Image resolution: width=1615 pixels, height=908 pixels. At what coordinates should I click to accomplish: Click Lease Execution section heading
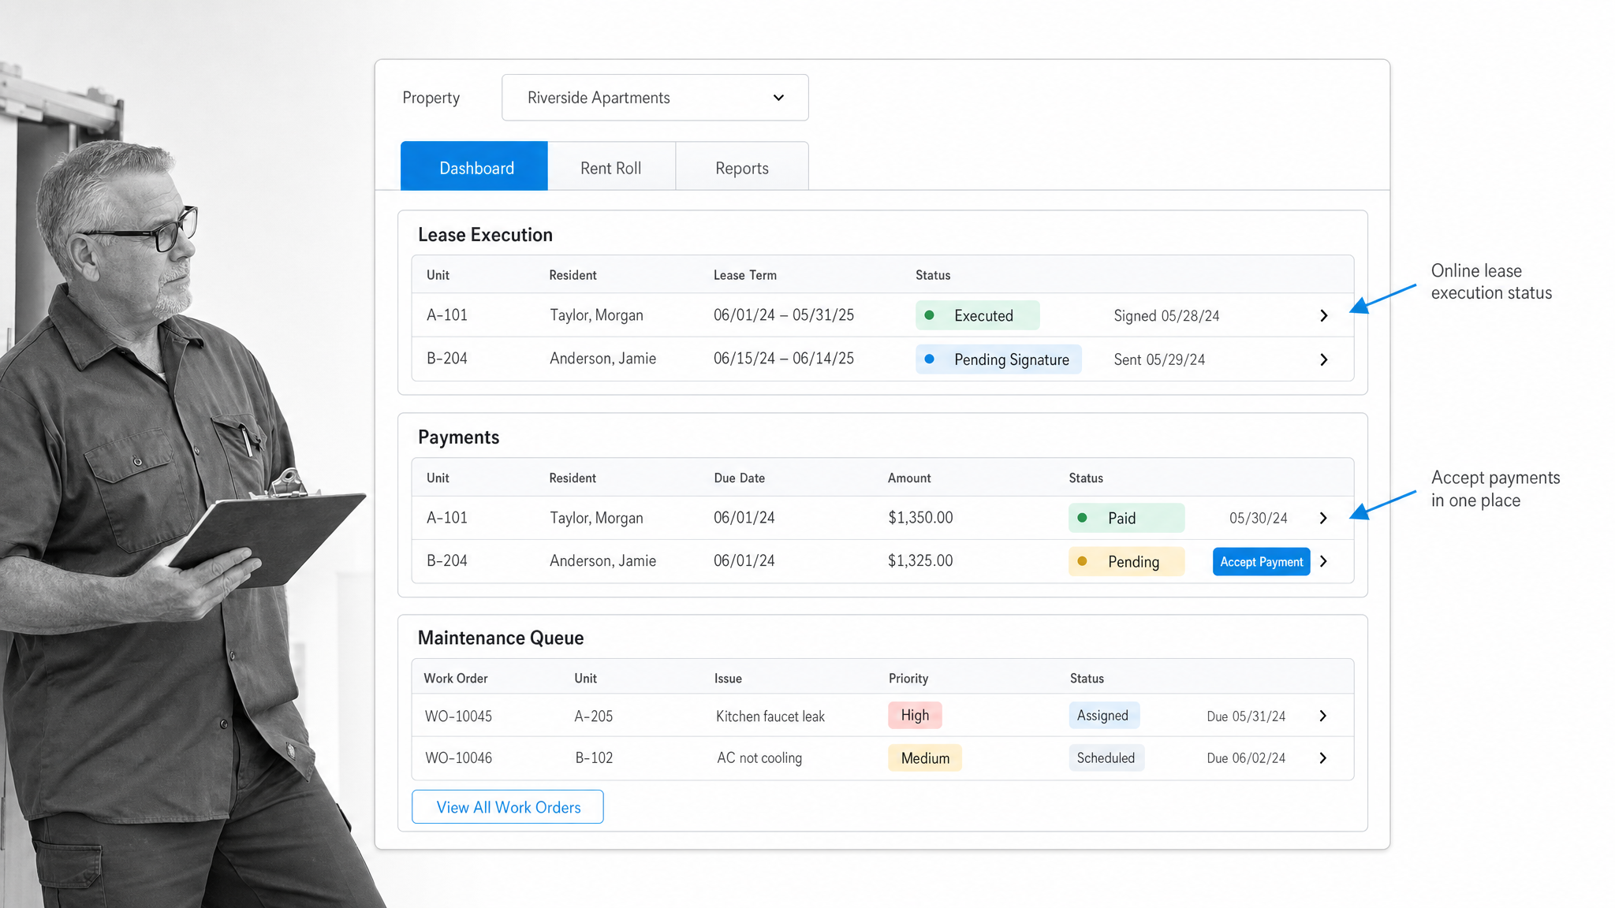[x=485, y=235]
